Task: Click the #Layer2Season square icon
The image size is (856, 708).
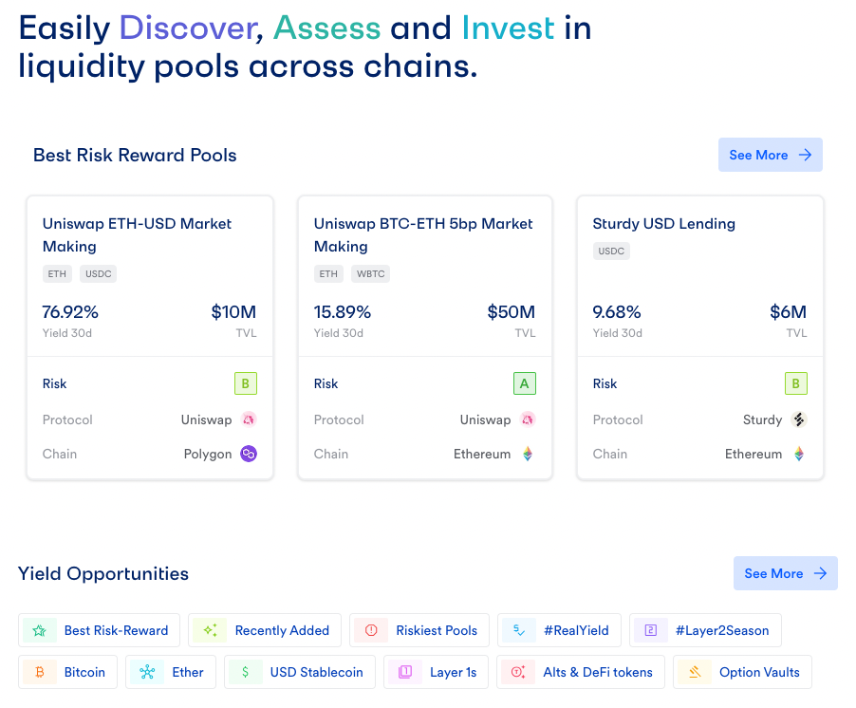Action: [651, 630]
